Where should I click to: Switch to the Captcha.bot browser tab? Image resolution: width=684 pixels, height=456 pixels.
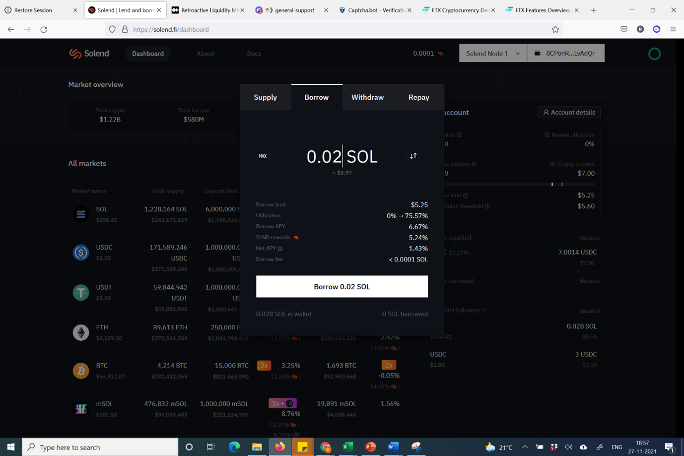[375, 10]
